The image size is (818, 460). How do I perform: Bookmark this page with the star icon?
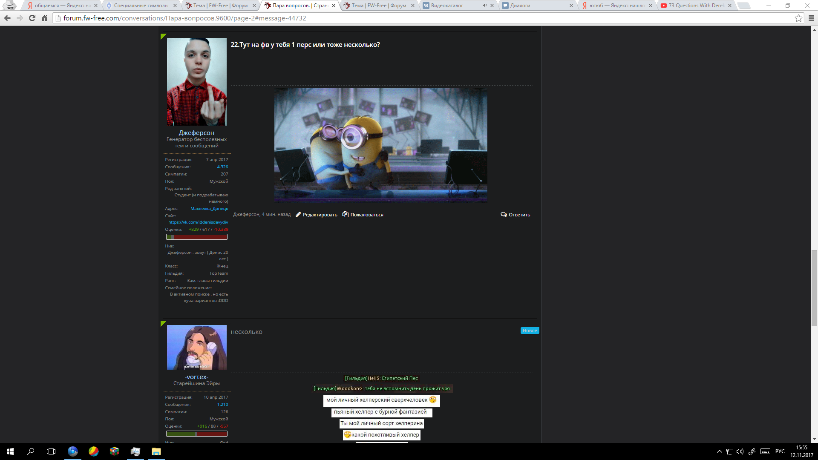click(x=798, y=18)
